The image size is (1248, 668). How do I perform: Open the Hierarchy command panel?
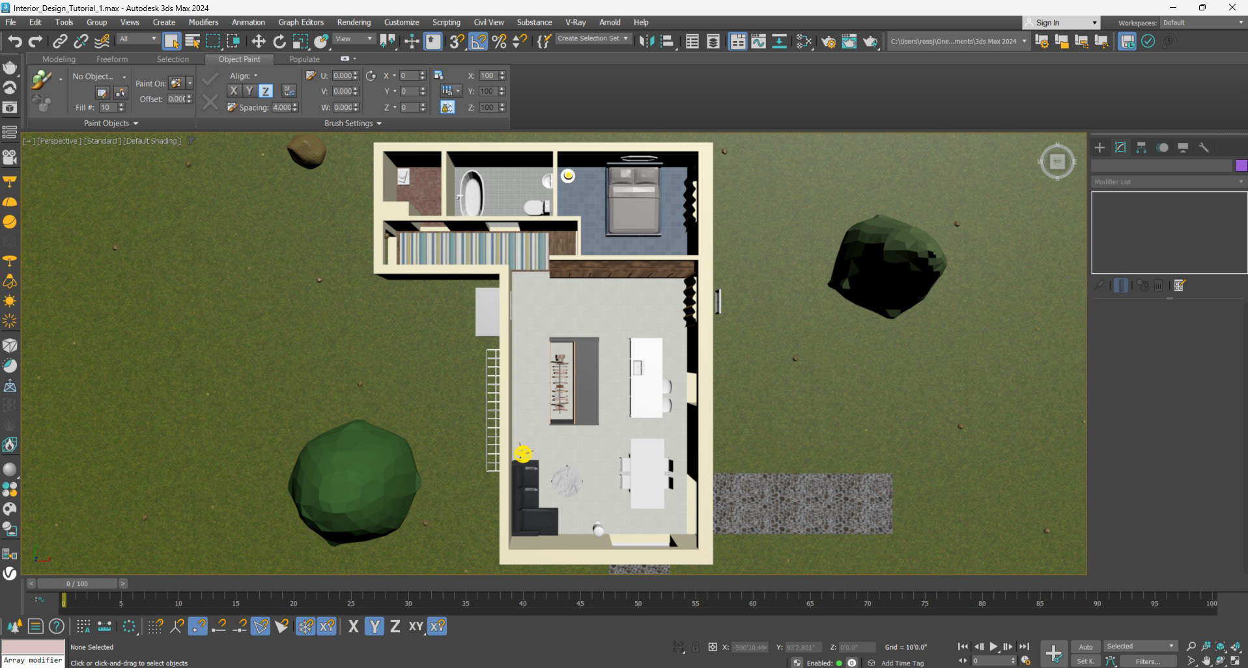[x=1141, y=148]
